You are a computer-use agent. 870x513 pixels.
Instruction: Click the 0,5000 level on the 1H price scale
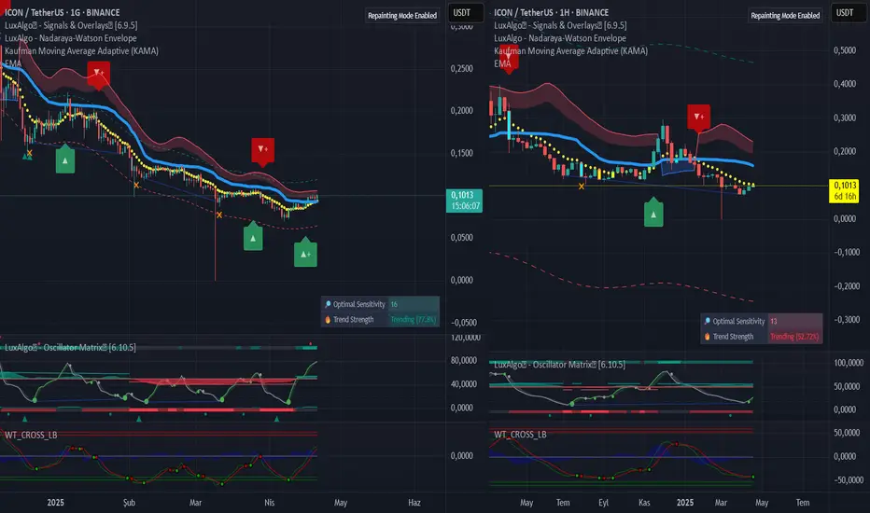(845, 50)
